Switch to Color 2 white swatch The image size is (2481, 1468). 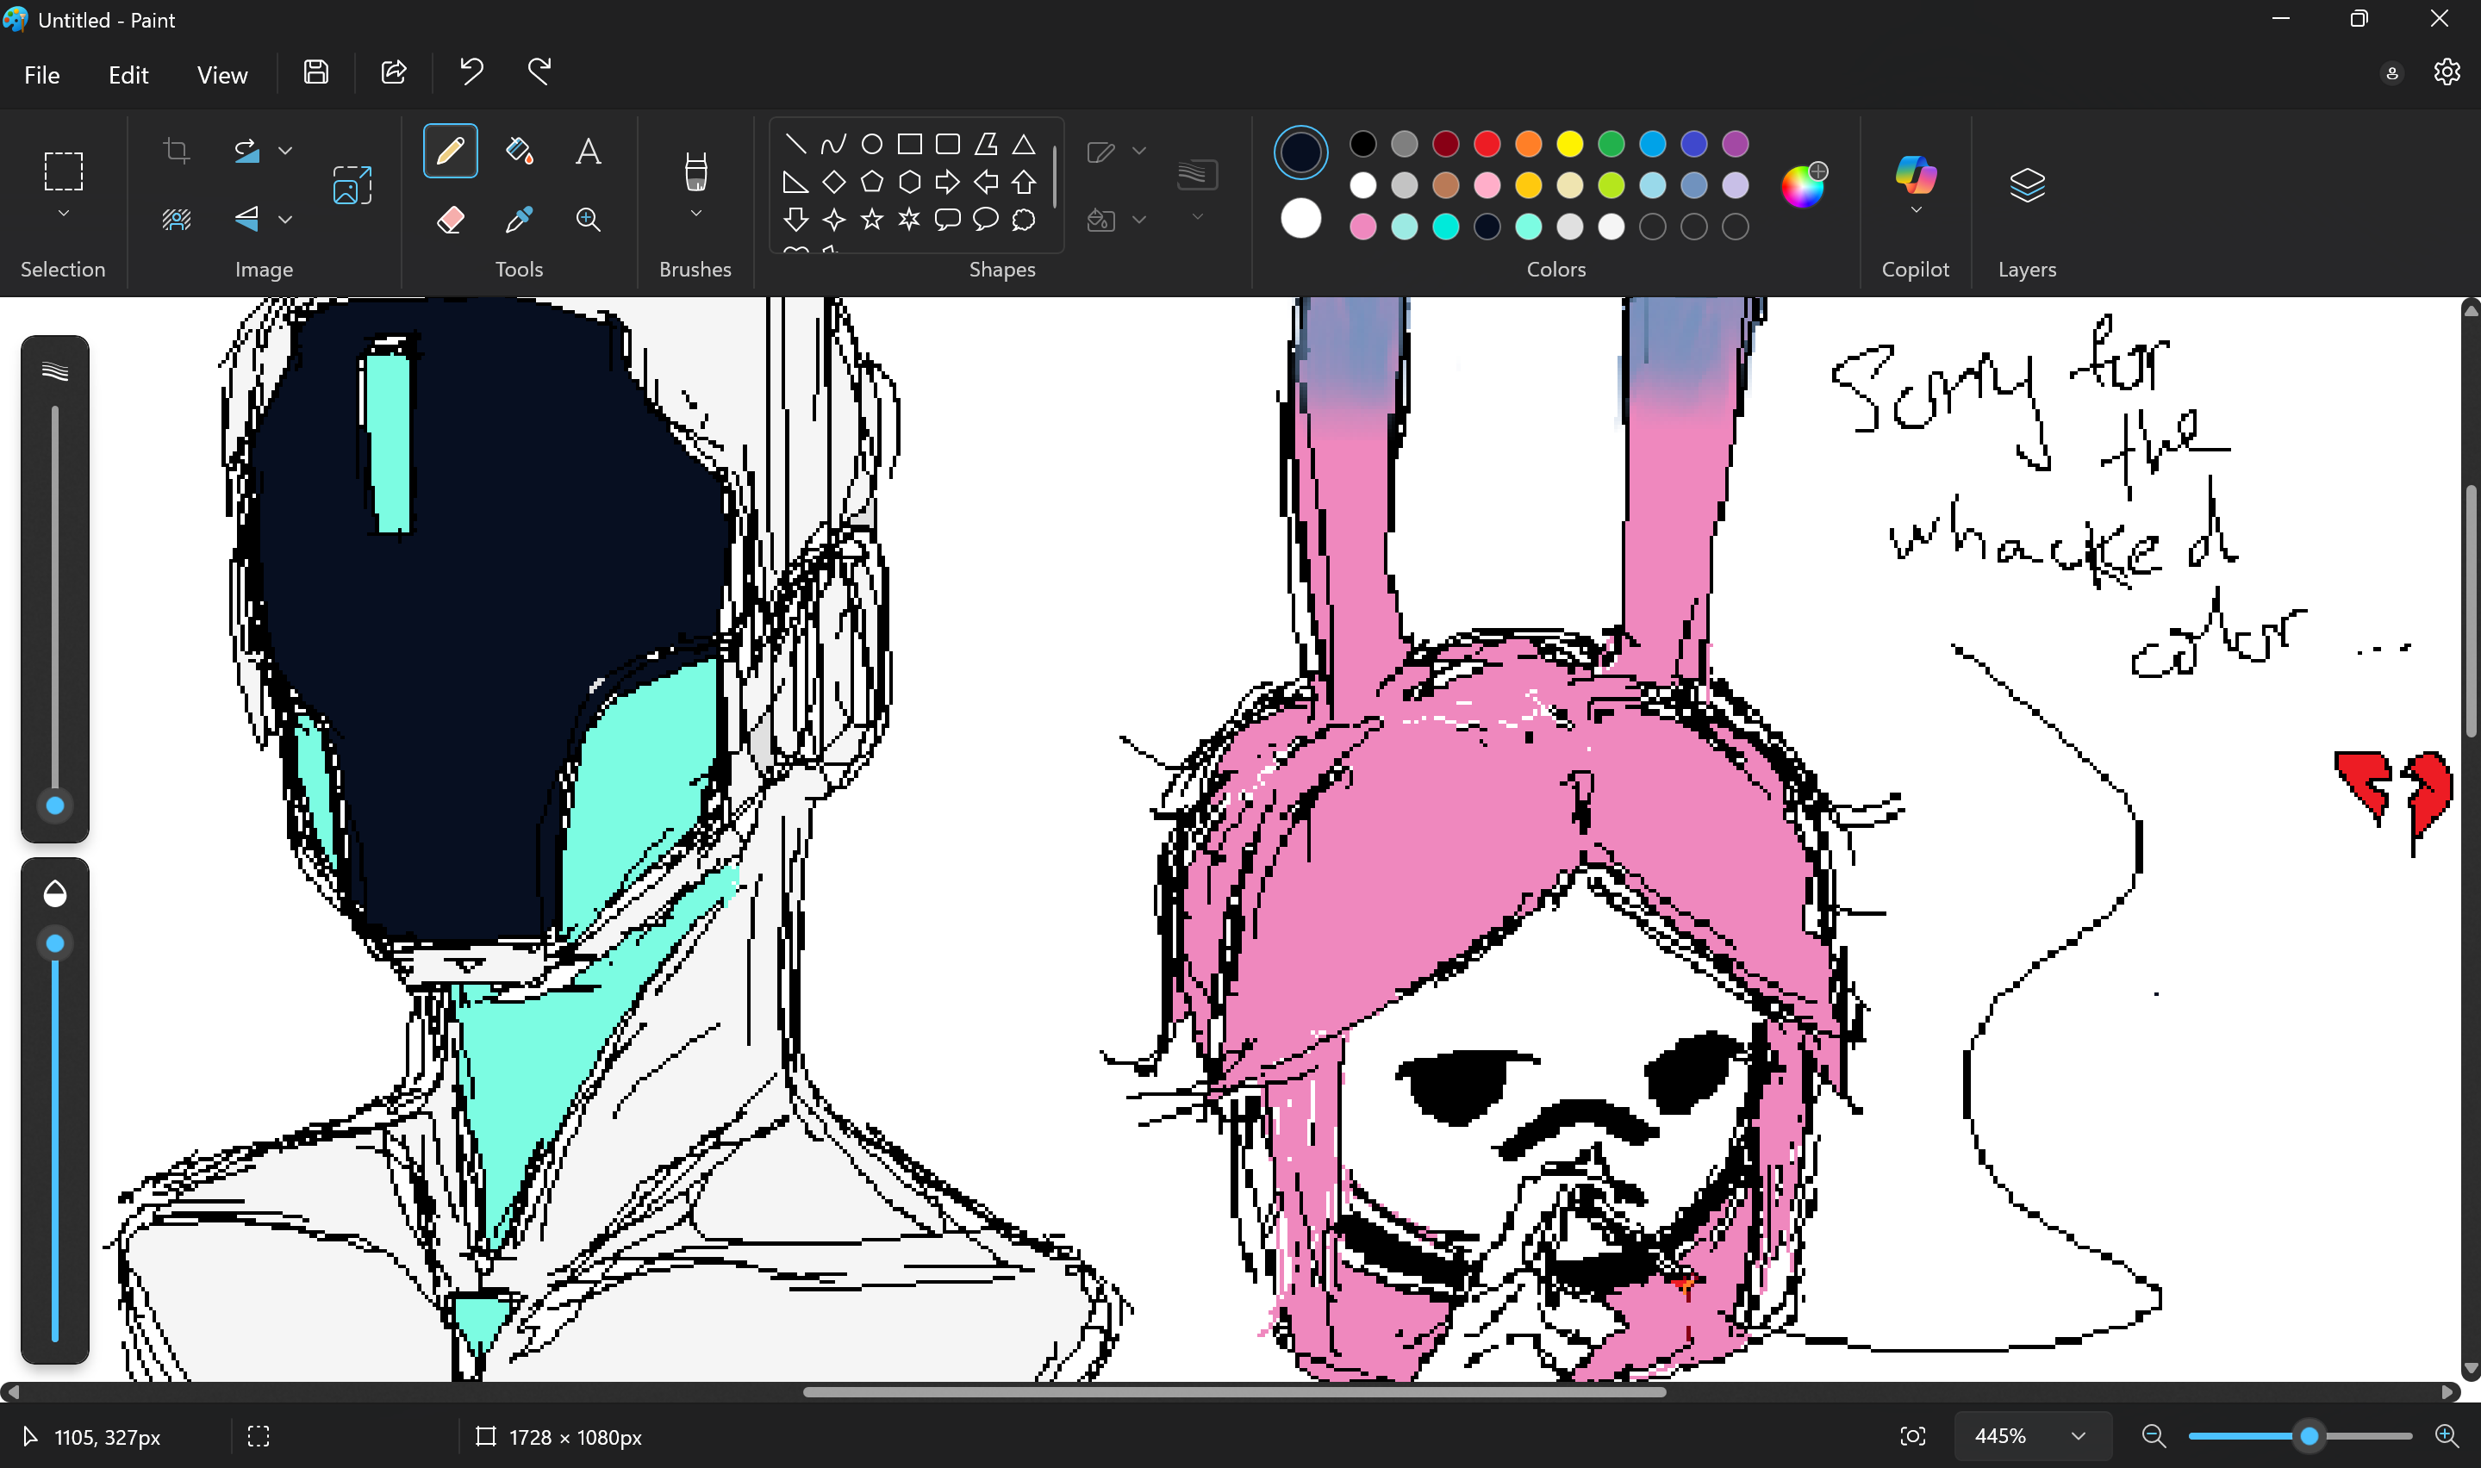pos(1300,218)
